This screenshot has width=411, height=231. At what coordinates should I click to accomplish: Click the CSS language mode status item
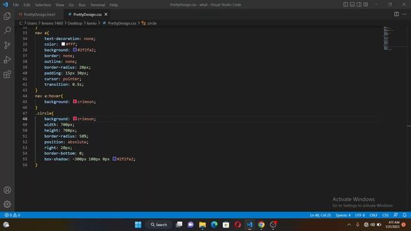tap(385, 215)
